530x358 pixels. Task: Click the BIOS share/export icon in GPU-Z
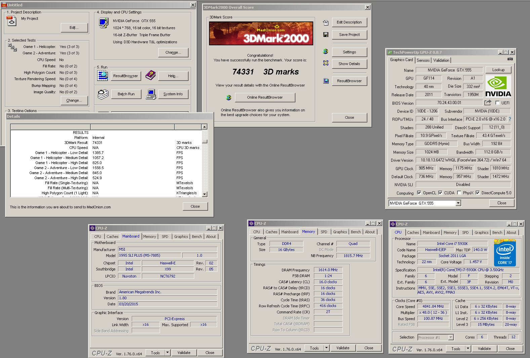tap(488, 102)
